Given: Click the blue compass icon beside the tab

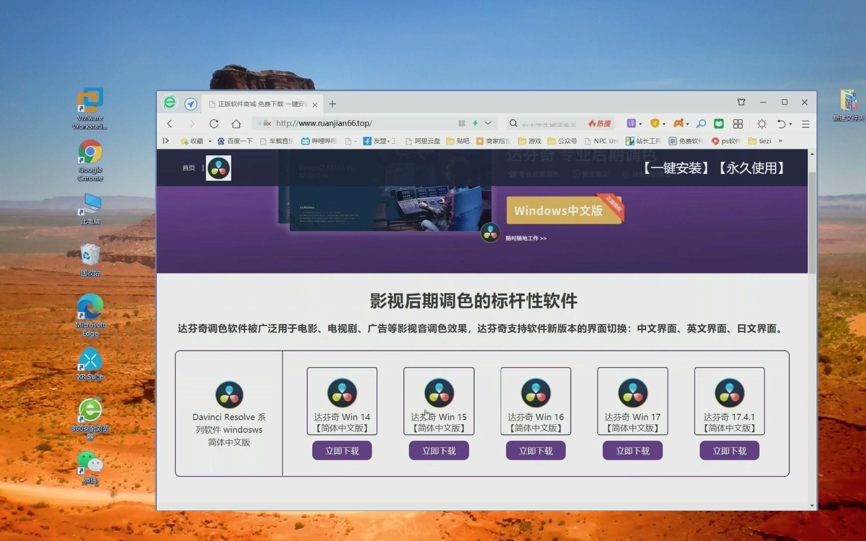Looking at the screenshot, I should 190,104.
